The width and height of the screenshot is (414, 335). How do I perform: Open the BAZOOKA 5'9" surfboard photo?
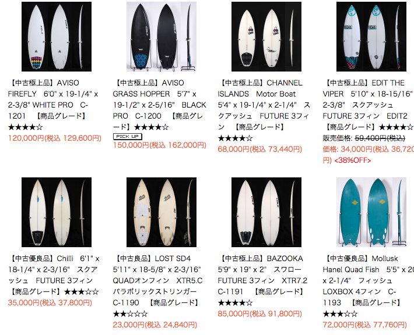pos(266,212)
